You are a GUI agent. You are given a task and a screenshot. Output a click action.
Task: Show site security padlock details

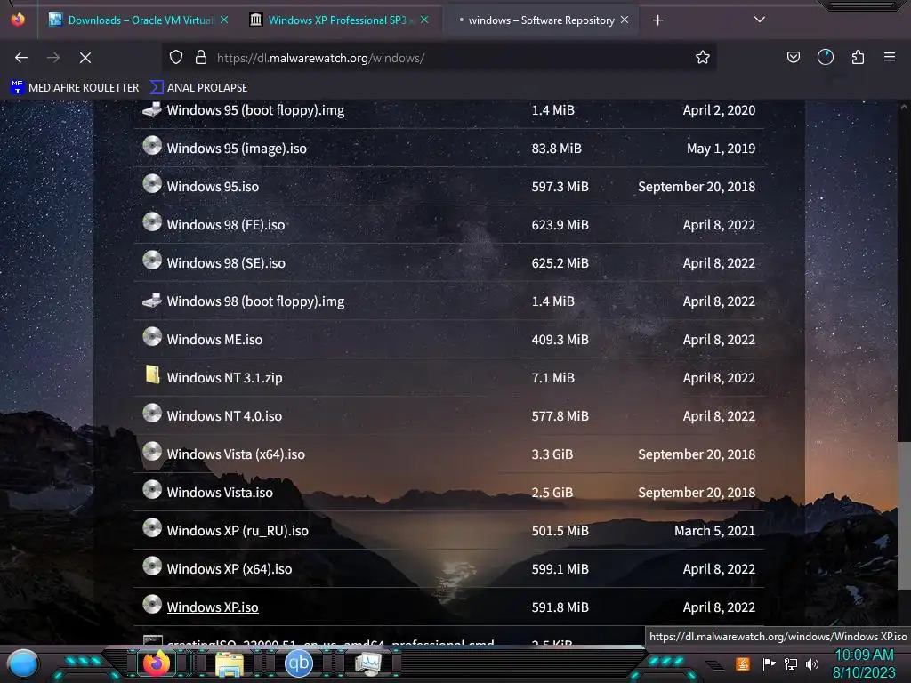pos(201,58)
